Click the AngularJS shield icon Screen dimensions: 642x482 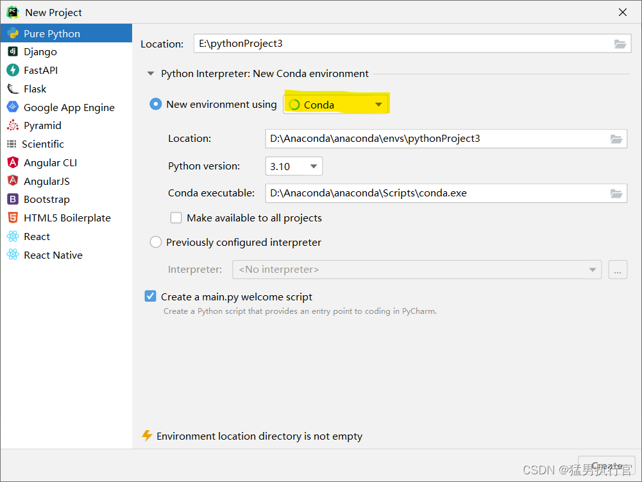[13, 181]
